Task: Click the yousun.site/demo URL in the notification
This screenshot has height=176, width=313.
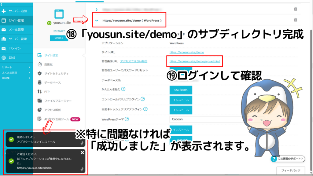Action: [x=34, y=168]
